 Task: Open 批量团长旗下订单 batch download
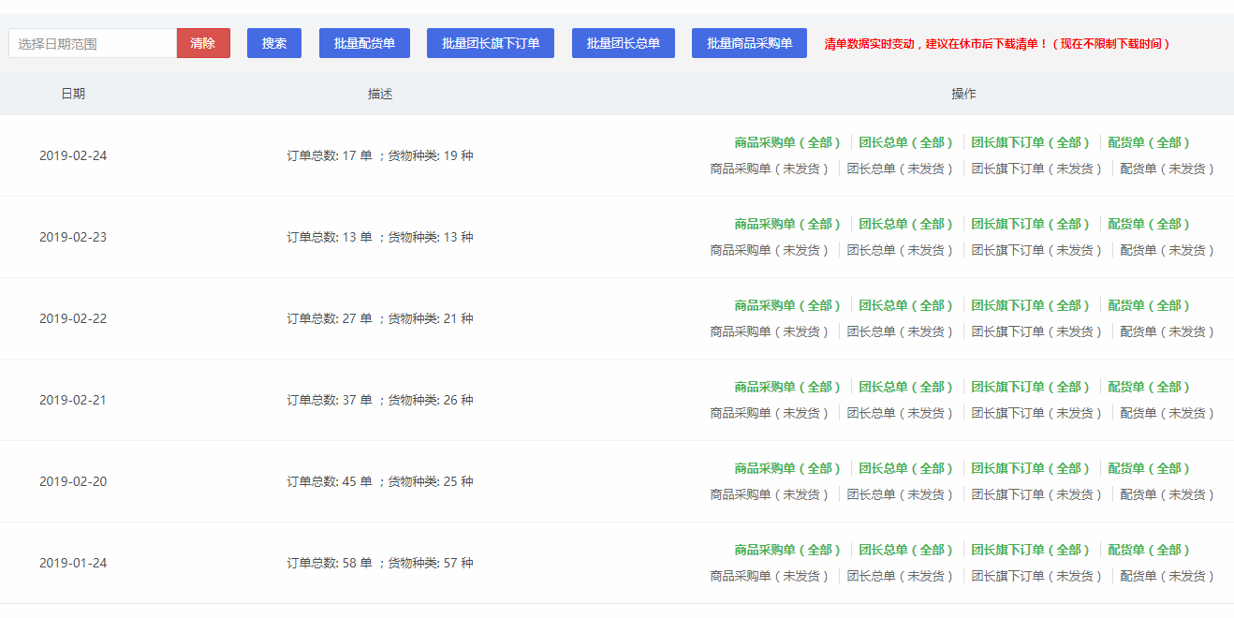tap(491, 43)
